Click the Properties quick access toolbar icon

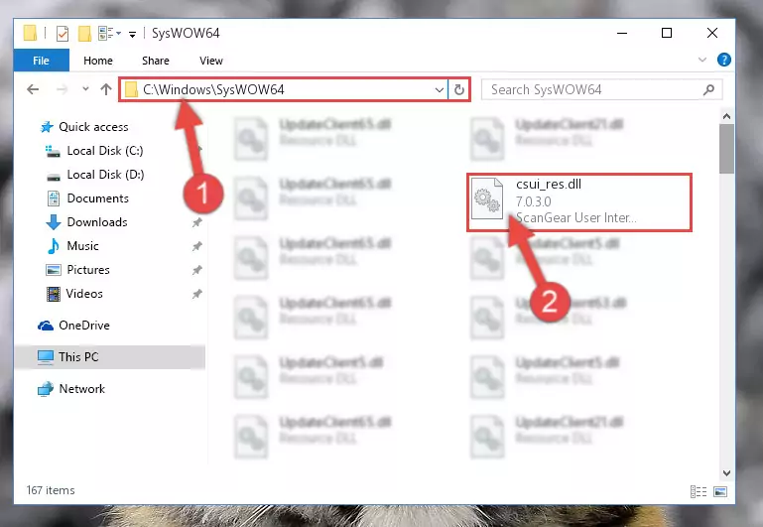coord(63,34)
